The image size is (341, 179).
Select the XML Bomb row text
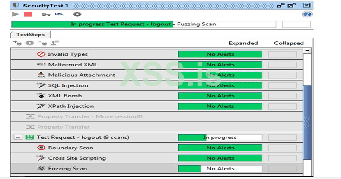pyautogui.click(x=65, y=96)
